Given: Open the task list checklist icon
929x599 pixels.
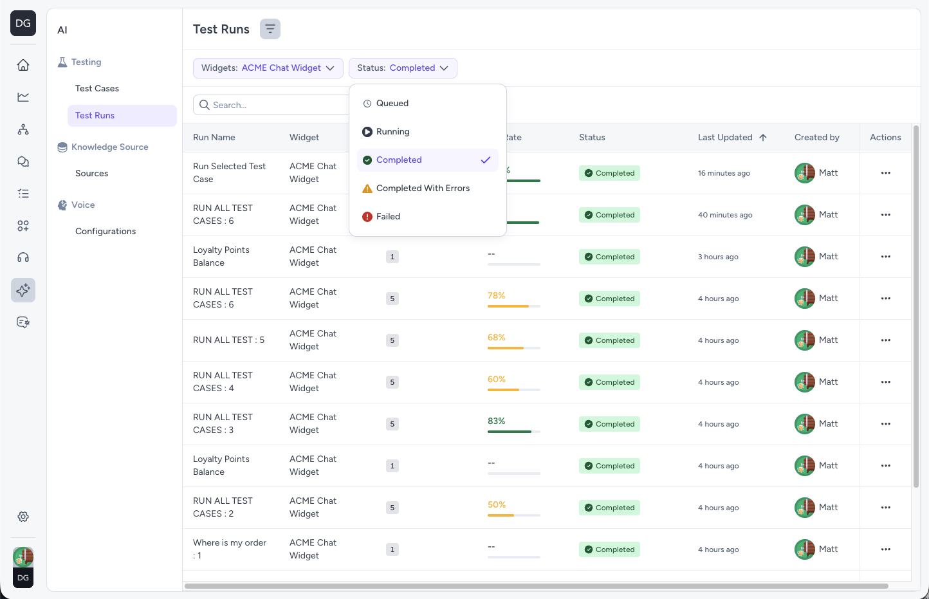Looking at the screenshot, I should [x=23, y=194].
